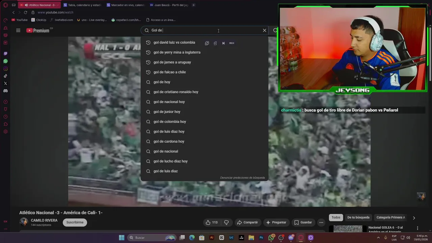Click the Suscribirme button
The height and width of the screenshot is (243, 432).
point(75,222)
